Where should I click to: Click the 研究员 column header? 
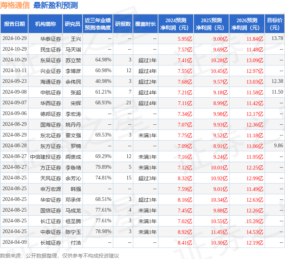click(x=73, y=24)
